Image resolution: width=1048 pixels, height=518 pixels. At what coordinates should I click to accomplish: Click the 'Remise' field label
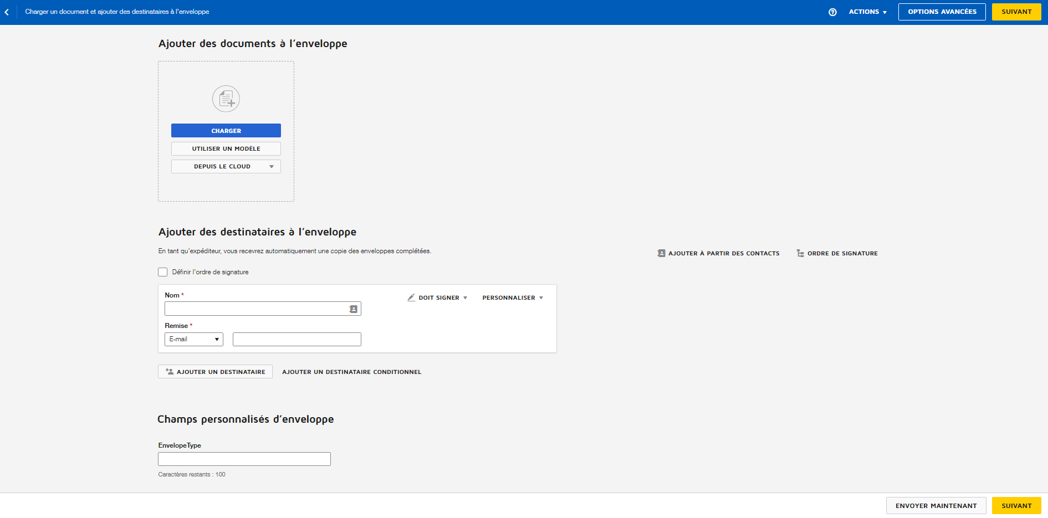click(176, 326)
